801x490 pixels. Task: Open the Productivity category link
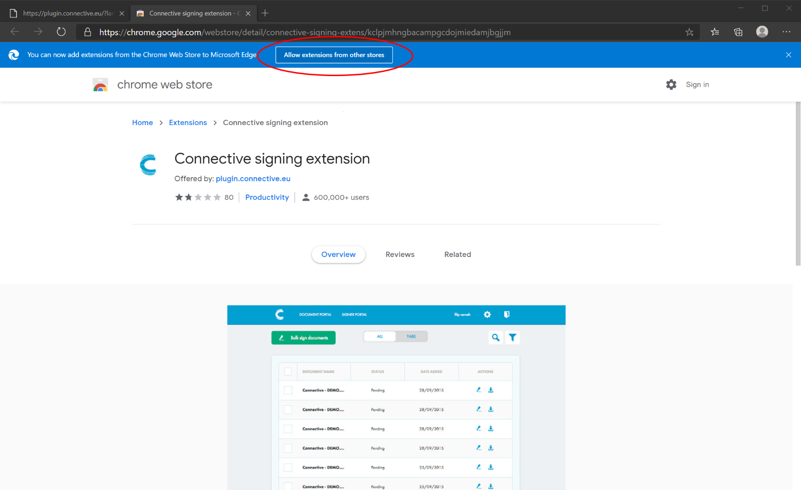click(x=267, y=197)
